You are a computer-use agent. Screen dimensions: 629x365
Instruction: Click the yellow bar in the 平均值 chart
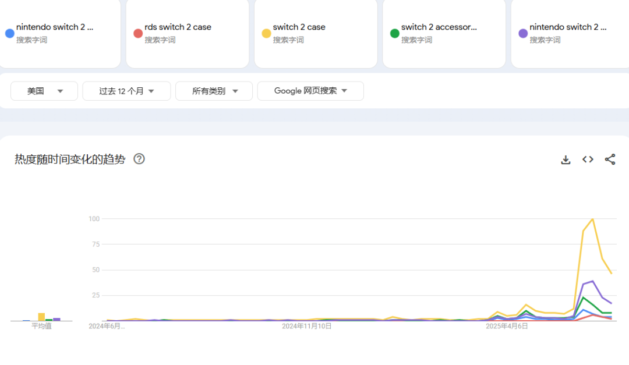click(41, 317)
